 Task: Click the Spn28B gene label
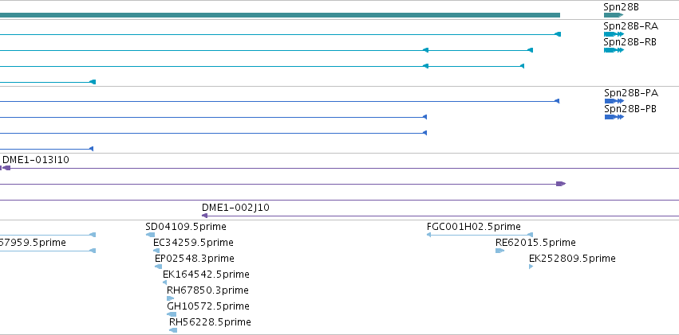pos(621,7)
